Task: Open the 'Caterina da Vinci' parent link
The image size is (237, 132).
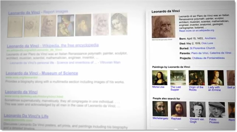Action: click(x=220, y=53)
